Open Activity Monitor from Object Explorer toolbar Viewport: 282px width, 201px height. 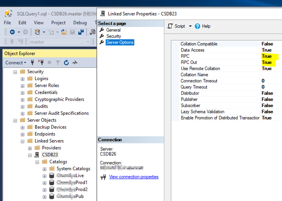click(x=75, y=63)
